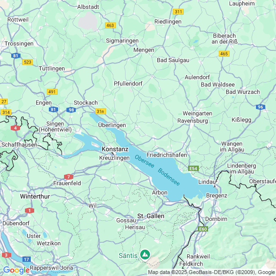Open the Google logo link
Image resolution: width=276 pixels, height=276 pixels.
point(17,270)
